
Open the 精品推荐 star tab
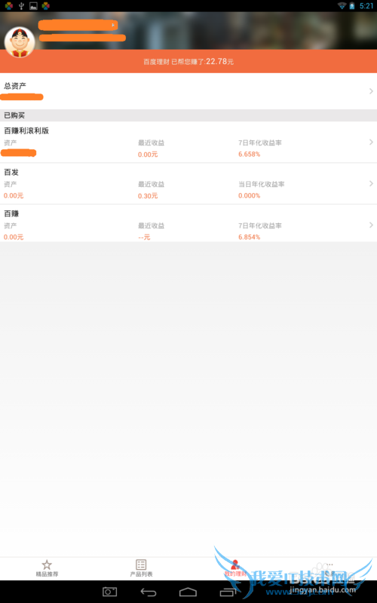pyautogui.click(x=47, y=568)
